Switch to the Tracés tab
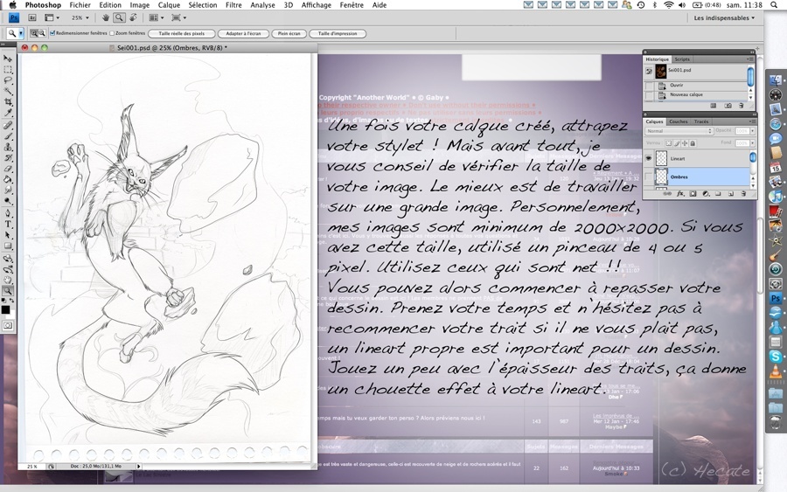This screenshot has width=787, height=492. 701,121
